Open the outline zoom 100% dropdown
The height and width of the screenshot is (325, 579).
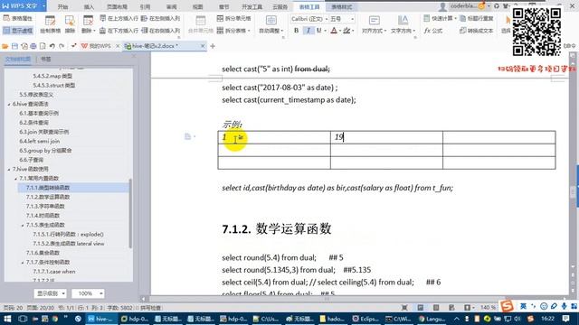coord(88,293)
